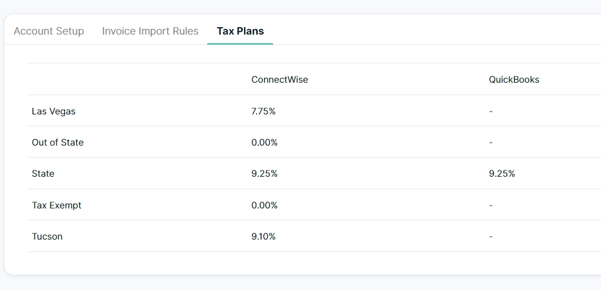
Task: Select the Tucson tax plan label
Action: point(47,237)
